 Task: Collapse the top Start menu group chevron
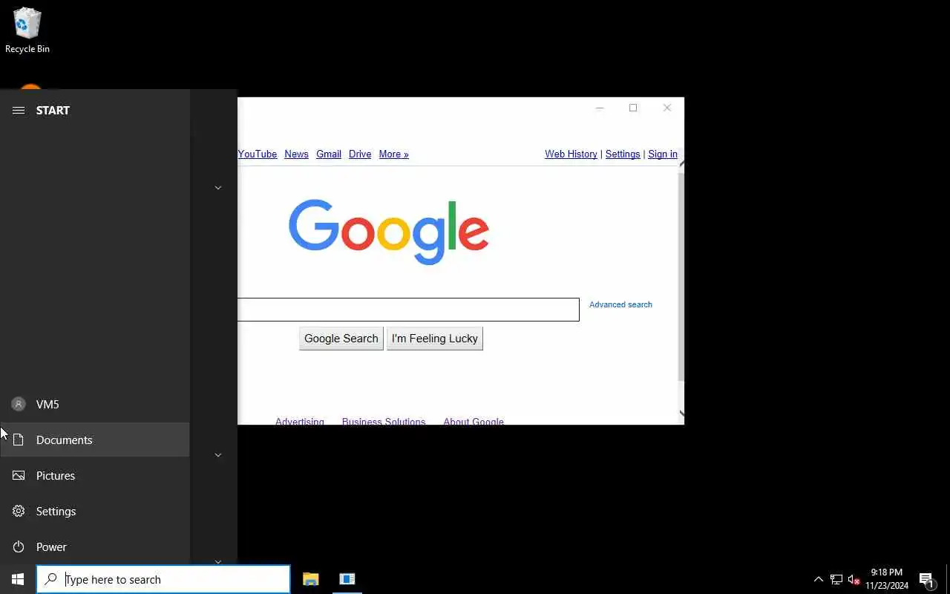coord(218,188)
